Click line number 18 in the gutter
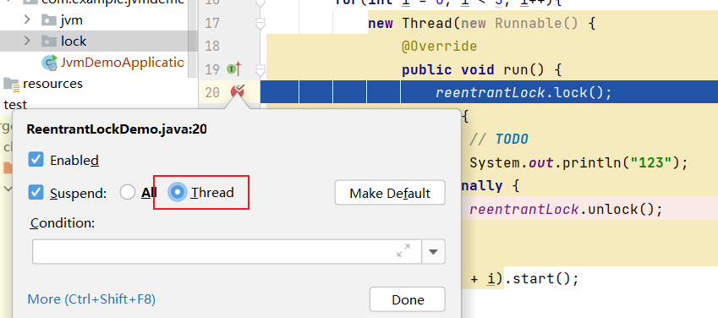Image resolution: width=718 pixels, height=318 pixels. [x=212, y=46]
